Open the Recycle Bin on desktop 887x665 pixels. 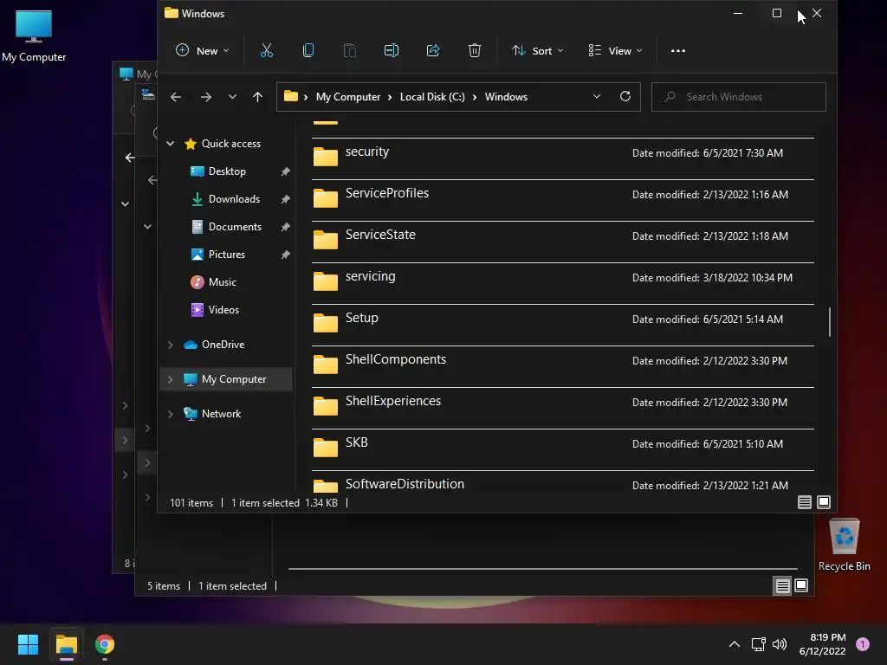[844, 544]
